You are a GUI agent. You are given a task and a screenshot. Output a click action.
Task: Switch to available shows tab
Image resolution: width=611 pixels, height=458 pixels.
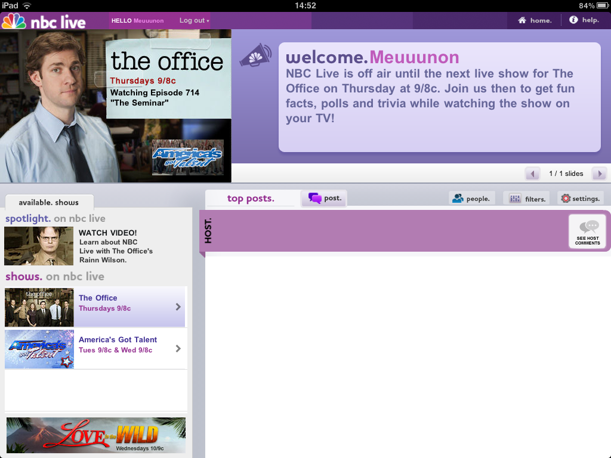[x=49, y=202]
